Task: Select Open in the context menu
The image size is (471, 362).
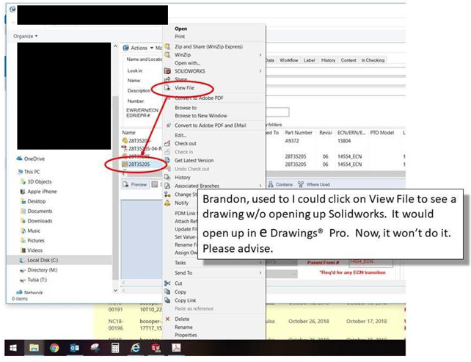Action: point(180,29)
